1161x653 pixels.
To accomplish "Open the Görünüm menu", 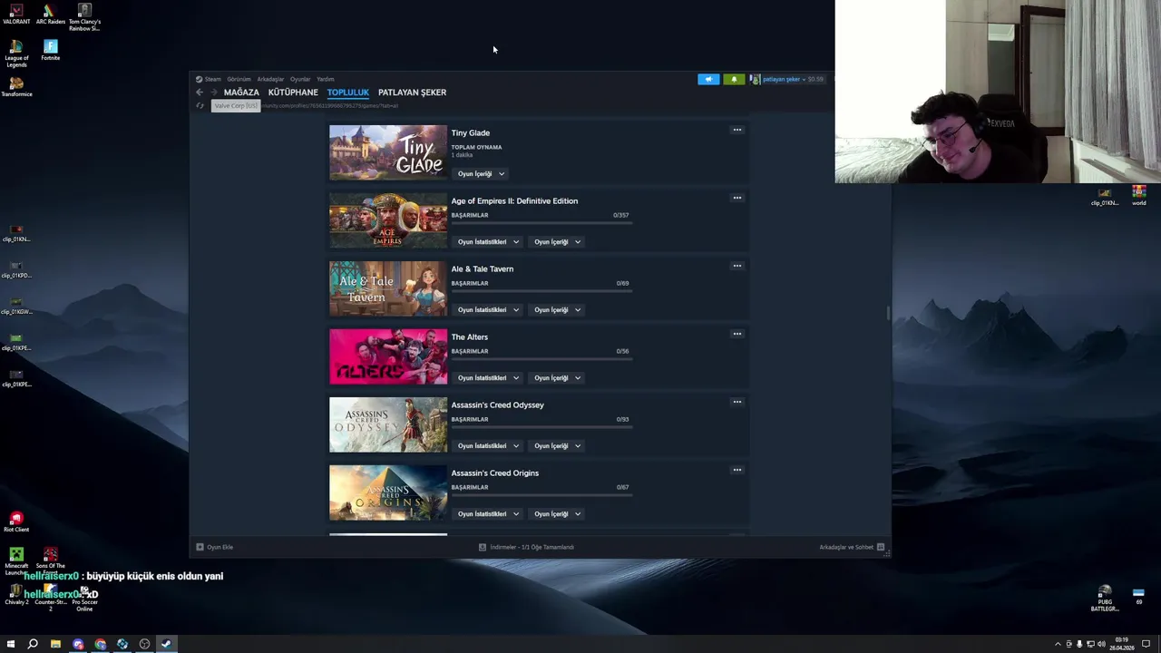I will [239, 79].
